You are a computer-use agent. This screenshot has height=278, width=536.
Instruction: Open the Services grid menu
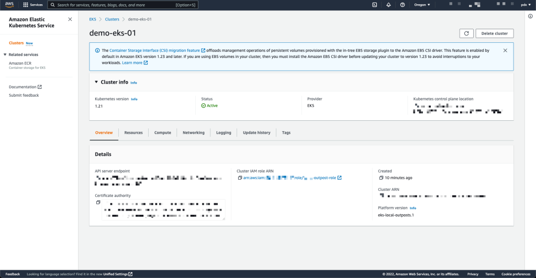coord(33,5)
